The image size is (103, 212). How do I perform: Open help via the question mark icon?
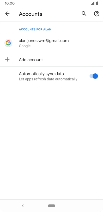coord(97,14)
